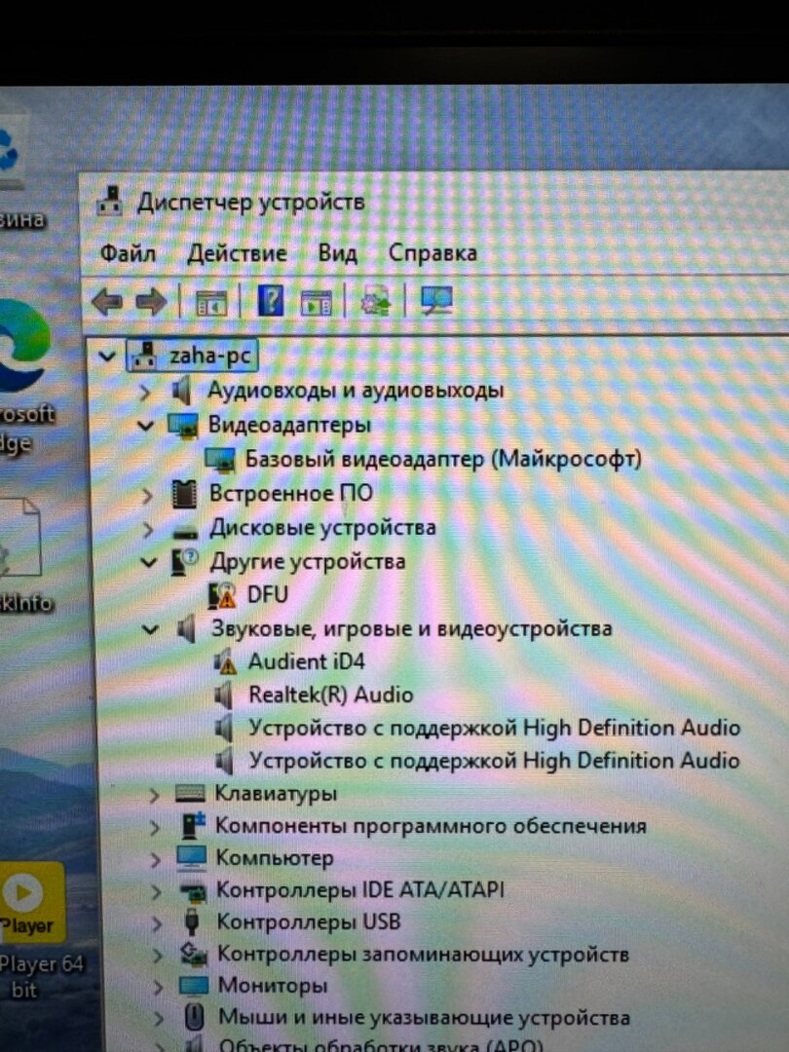Viewport: 789px width, 1052px height.
Task: Click the update driver gear toolbar icon
Action: tap(375, 303)
